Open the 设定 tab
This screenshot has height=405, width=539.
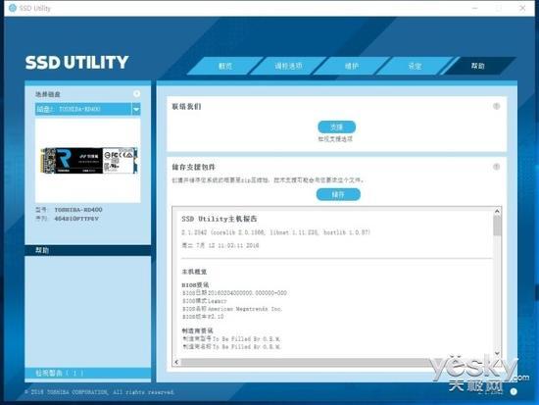(x=415, y=66)
